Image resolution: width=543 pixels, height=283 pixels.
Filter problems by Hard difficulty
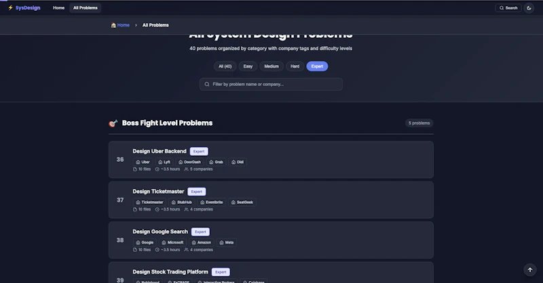[295, 66]
